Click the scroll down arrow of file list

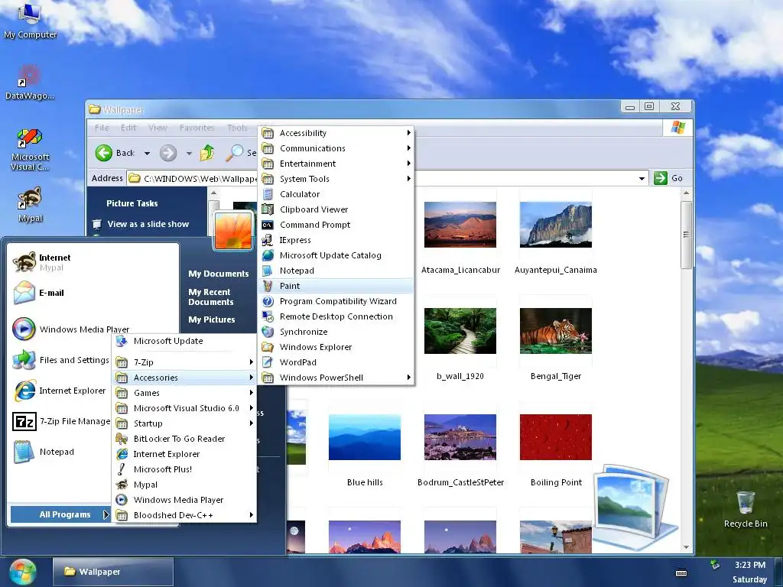point(686,547)
